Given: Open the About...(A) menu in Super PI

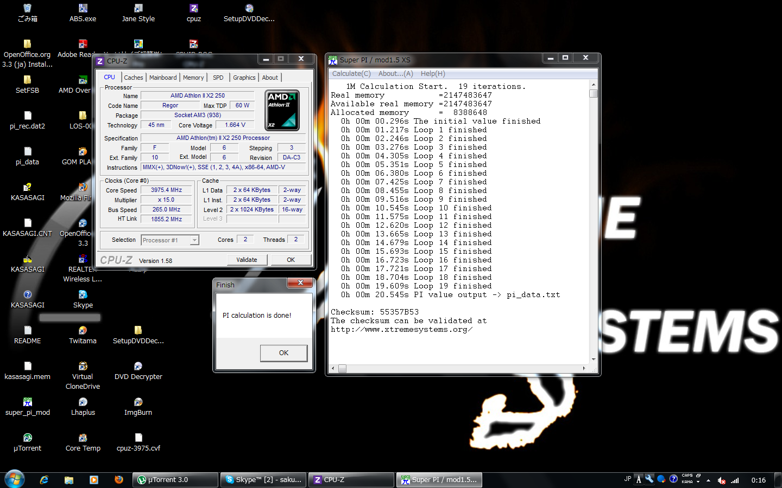Looking at the screenshot, I should (396, 74).
